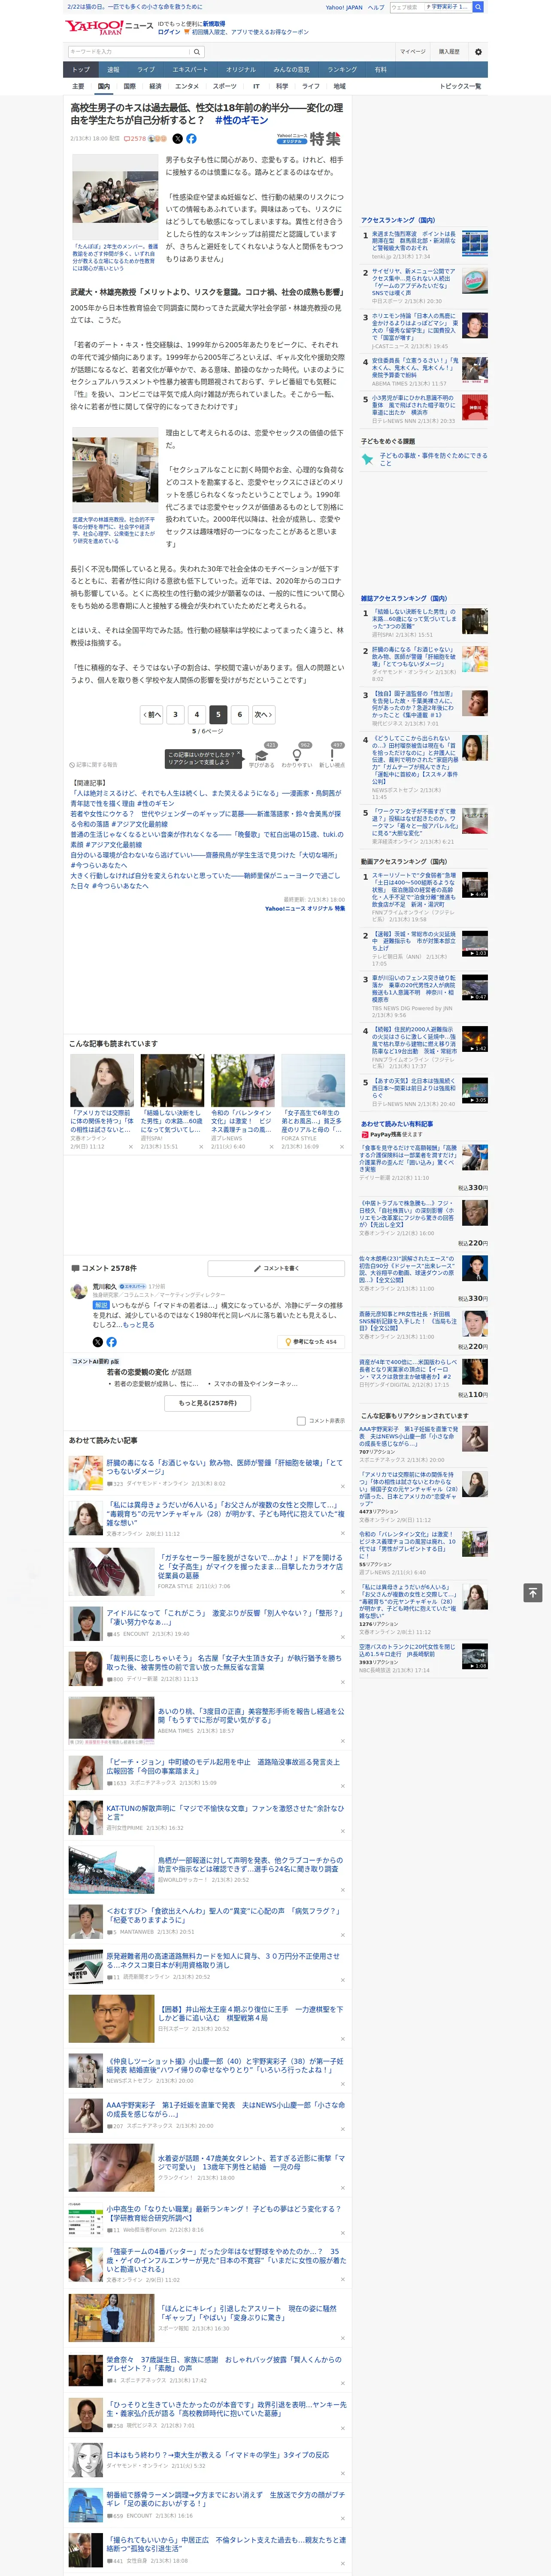The image size is (551, 2576).
Task: Jump to article page 6
Action: pyautogui.click(x=239, y=714)
